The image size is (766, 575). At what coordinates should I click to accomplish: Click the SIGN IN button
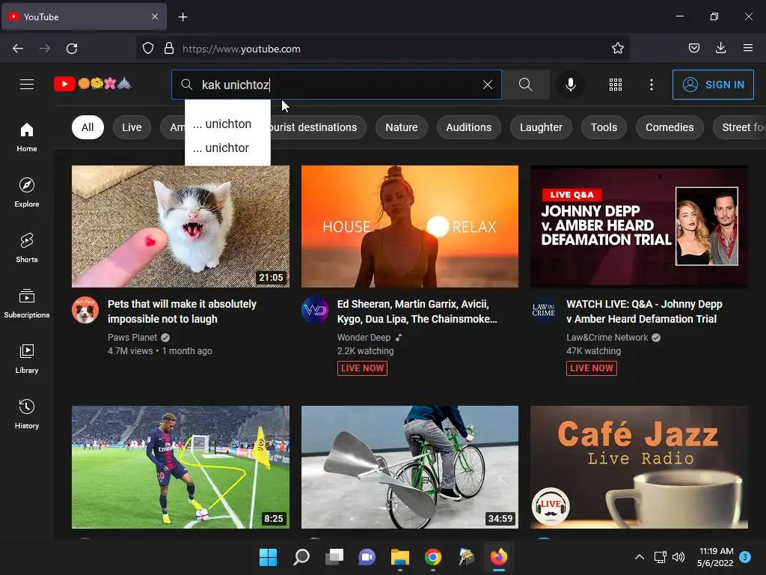[713, 85]
